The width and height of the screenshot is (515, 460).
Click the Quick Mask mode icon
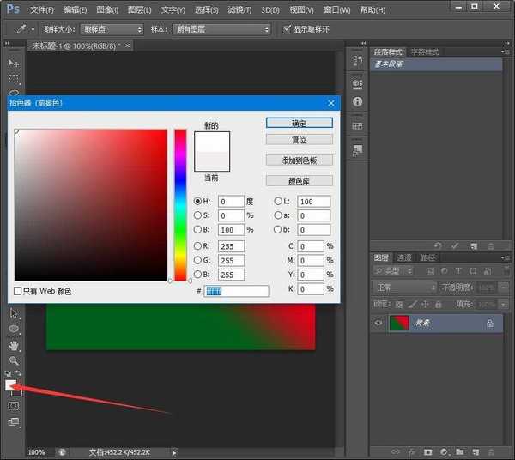pos(14,406)
